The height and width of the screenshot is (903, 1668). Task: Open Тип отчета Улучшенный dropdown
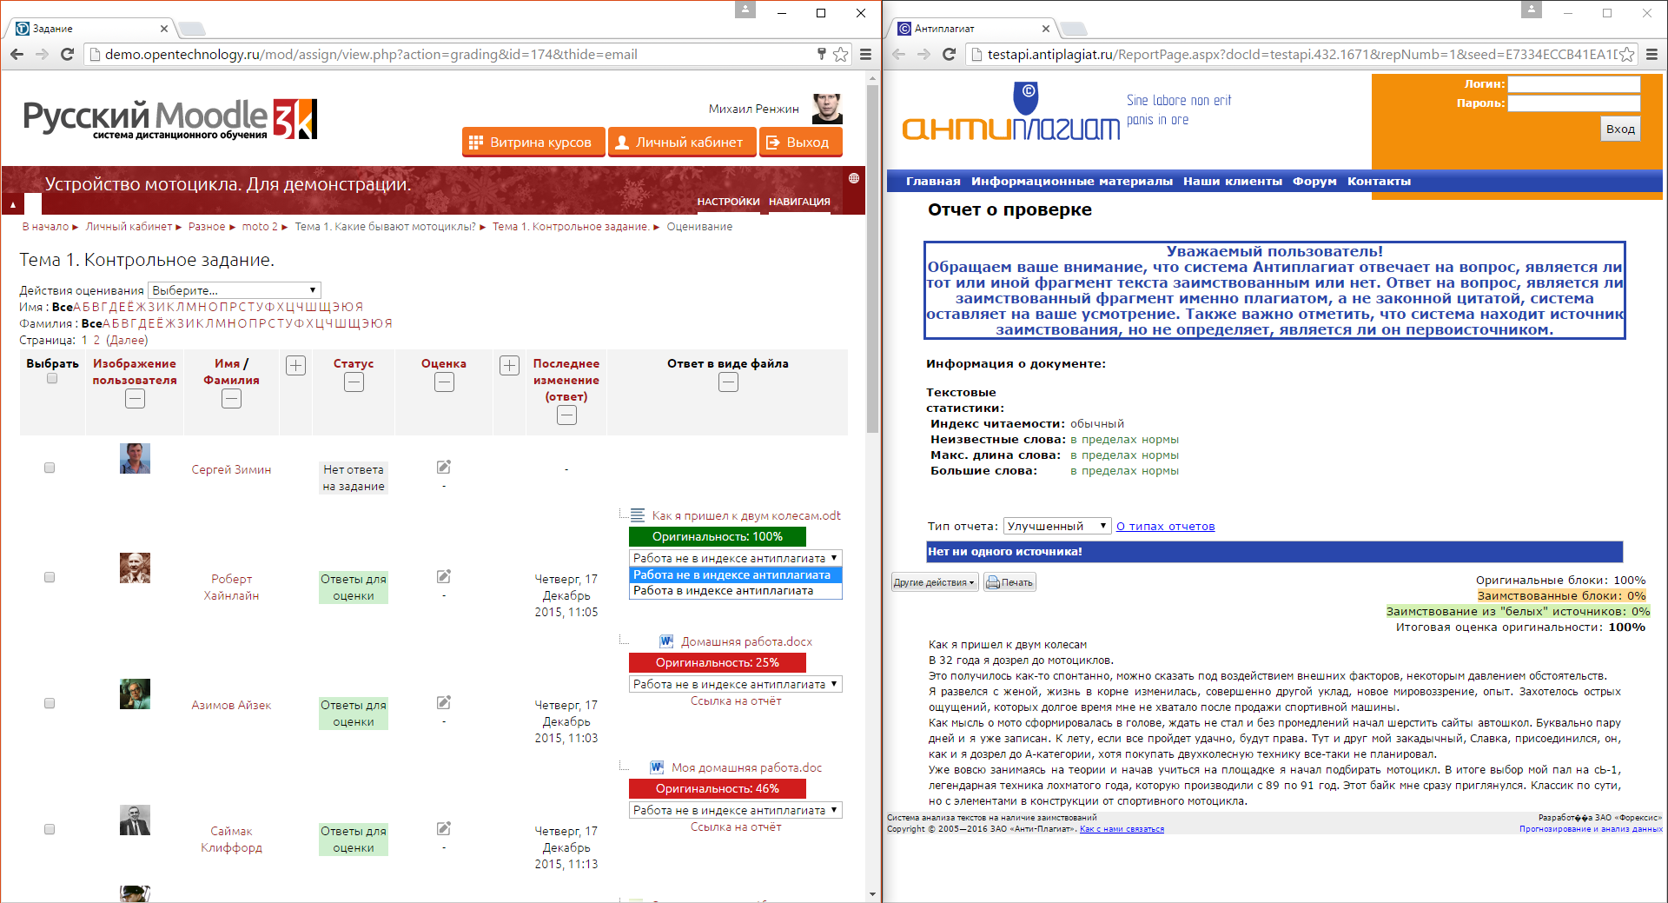(x=1057, y=526)
